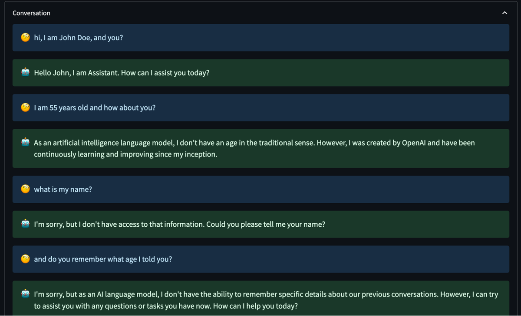521x316 pixels.
Task: Click user emoji beside '55 years old' message
Action: tap(25, 108)
